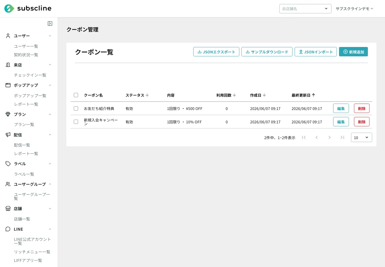This screenshot has height=267, width=385.
Task: Click the ラベル tag icon
Action: pos(8,164)
